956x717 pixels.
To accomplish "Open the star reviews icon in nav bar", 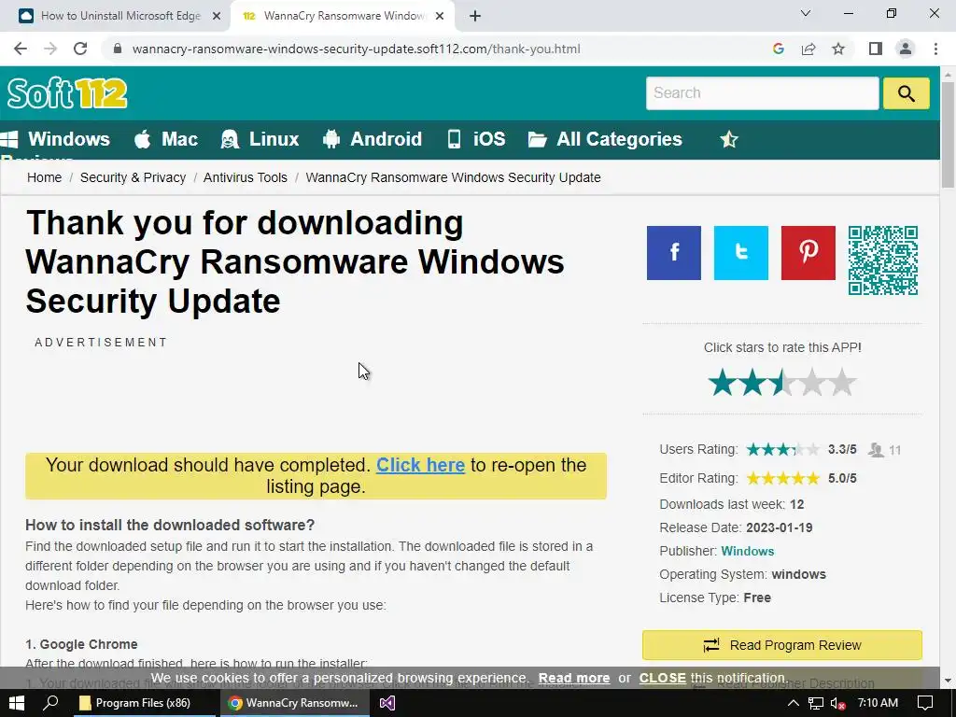I will [x=728, y=140].
